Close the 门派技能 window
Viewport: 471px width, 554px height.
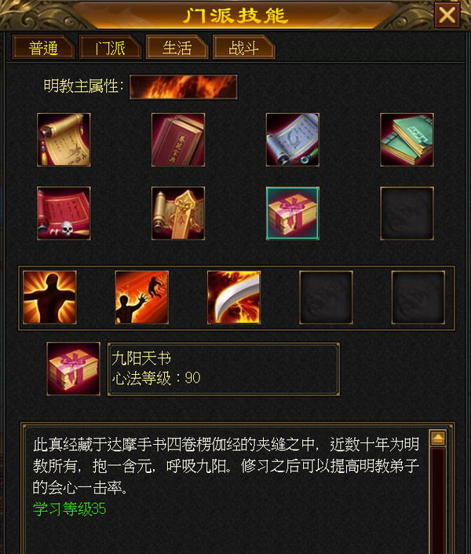coord(447,15)
